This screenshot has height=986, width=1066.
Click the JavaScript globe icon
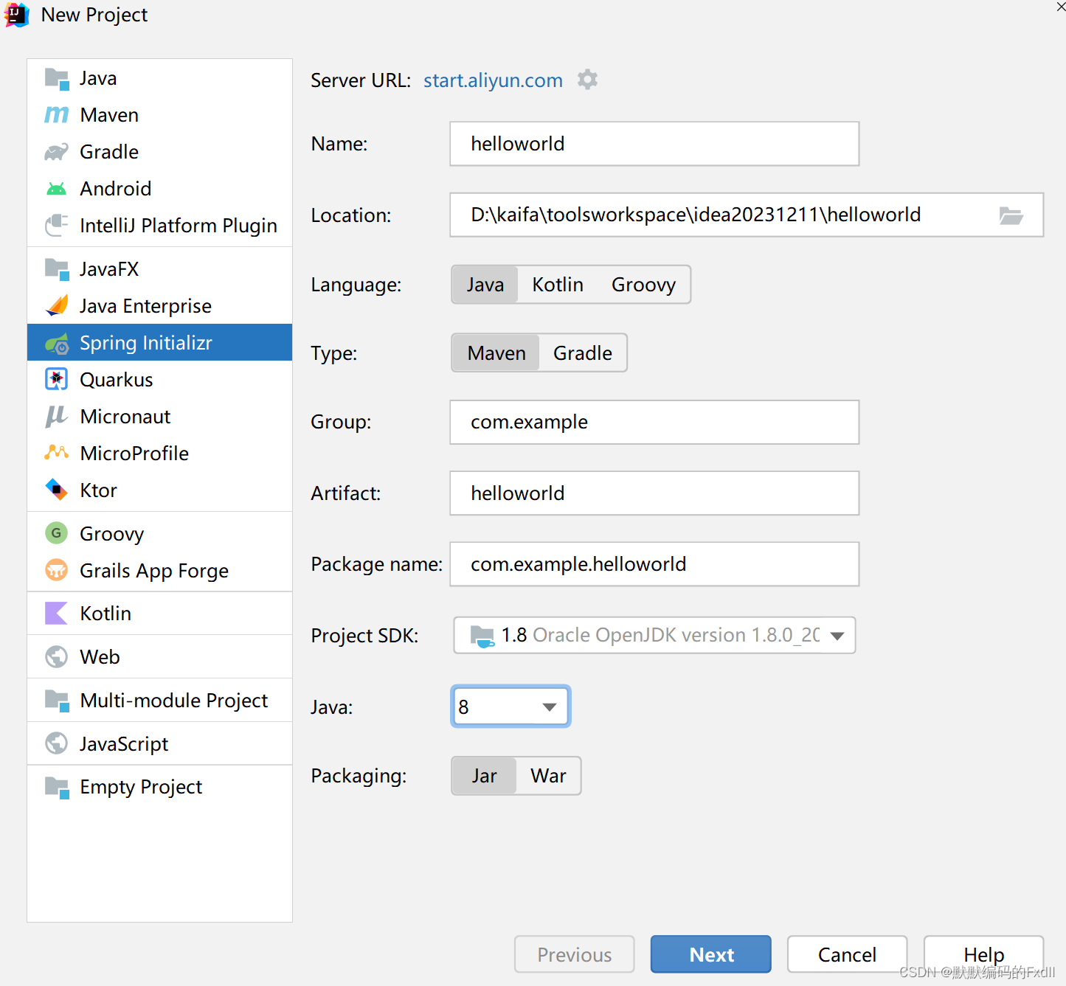[x=57, y=743]
